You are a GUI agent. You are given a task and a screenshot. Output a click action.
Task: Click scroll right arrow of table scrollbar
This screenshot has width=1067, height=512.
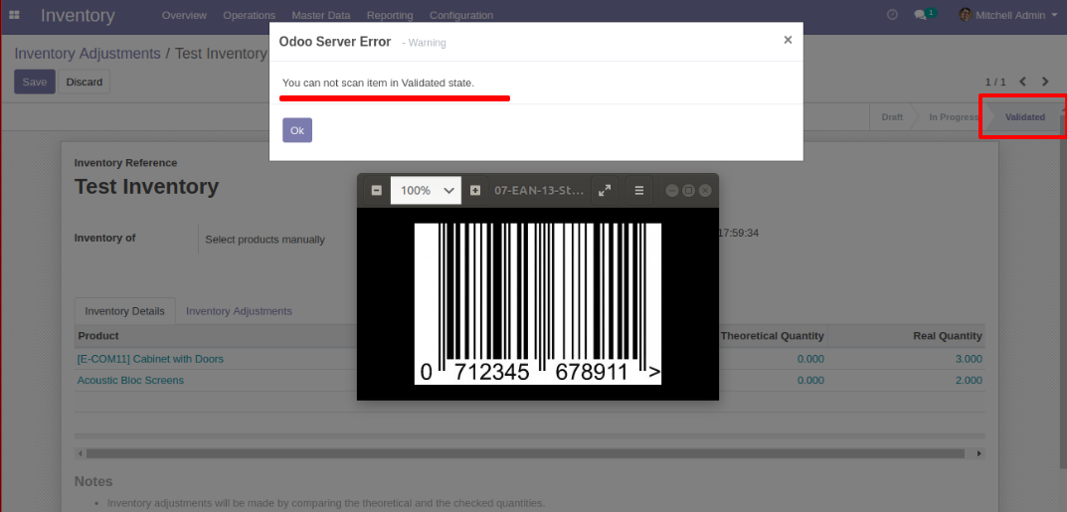(x=978, y=453)
